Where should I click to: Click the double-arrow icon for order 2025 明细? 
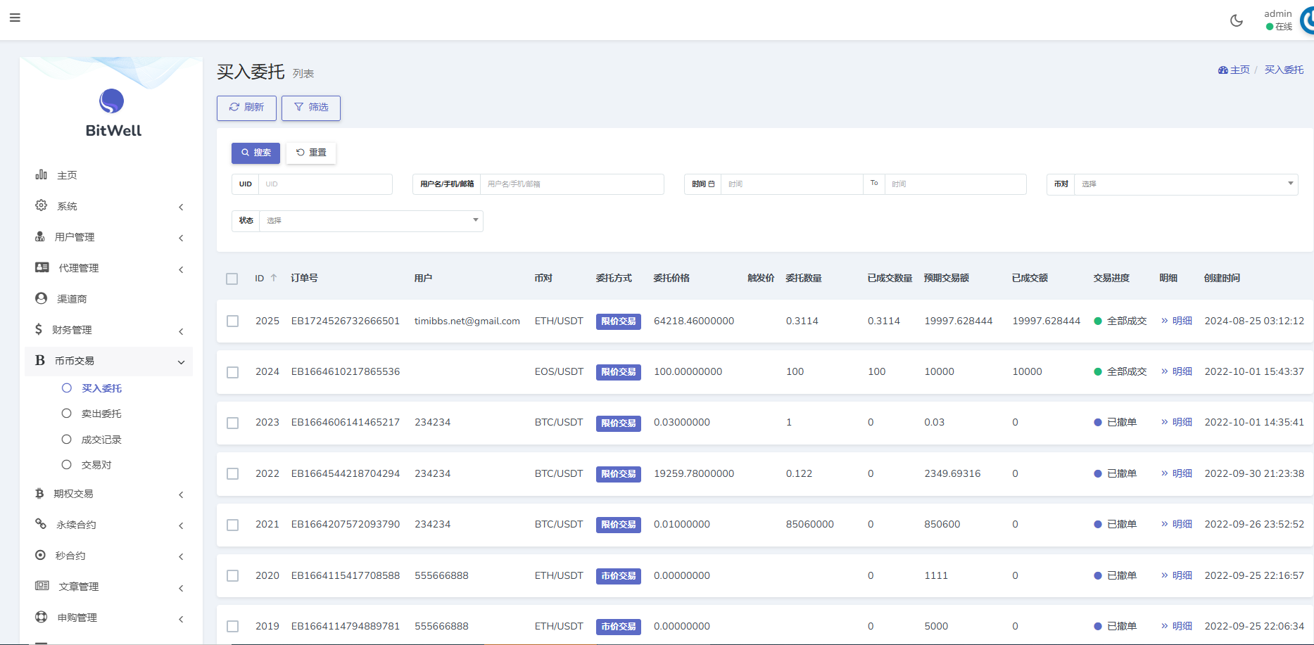tap(1165, 321)
